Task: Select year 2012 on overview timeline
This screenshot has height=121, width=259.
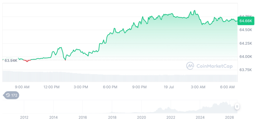Action: point(24,117)
